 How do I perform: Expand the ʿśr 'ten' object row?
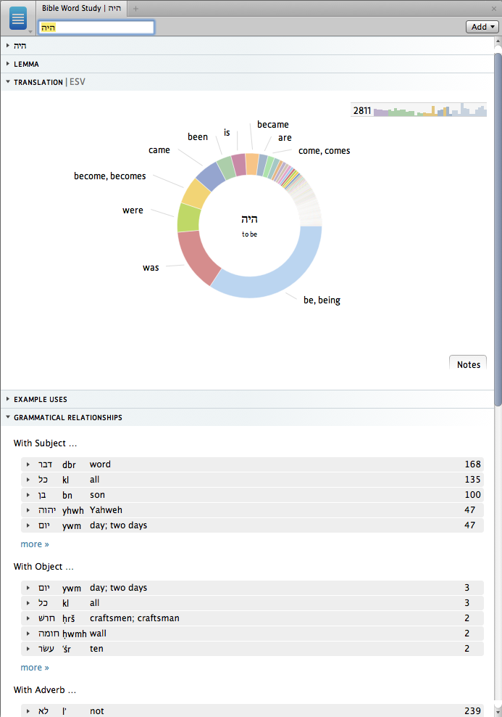(28, 649)
